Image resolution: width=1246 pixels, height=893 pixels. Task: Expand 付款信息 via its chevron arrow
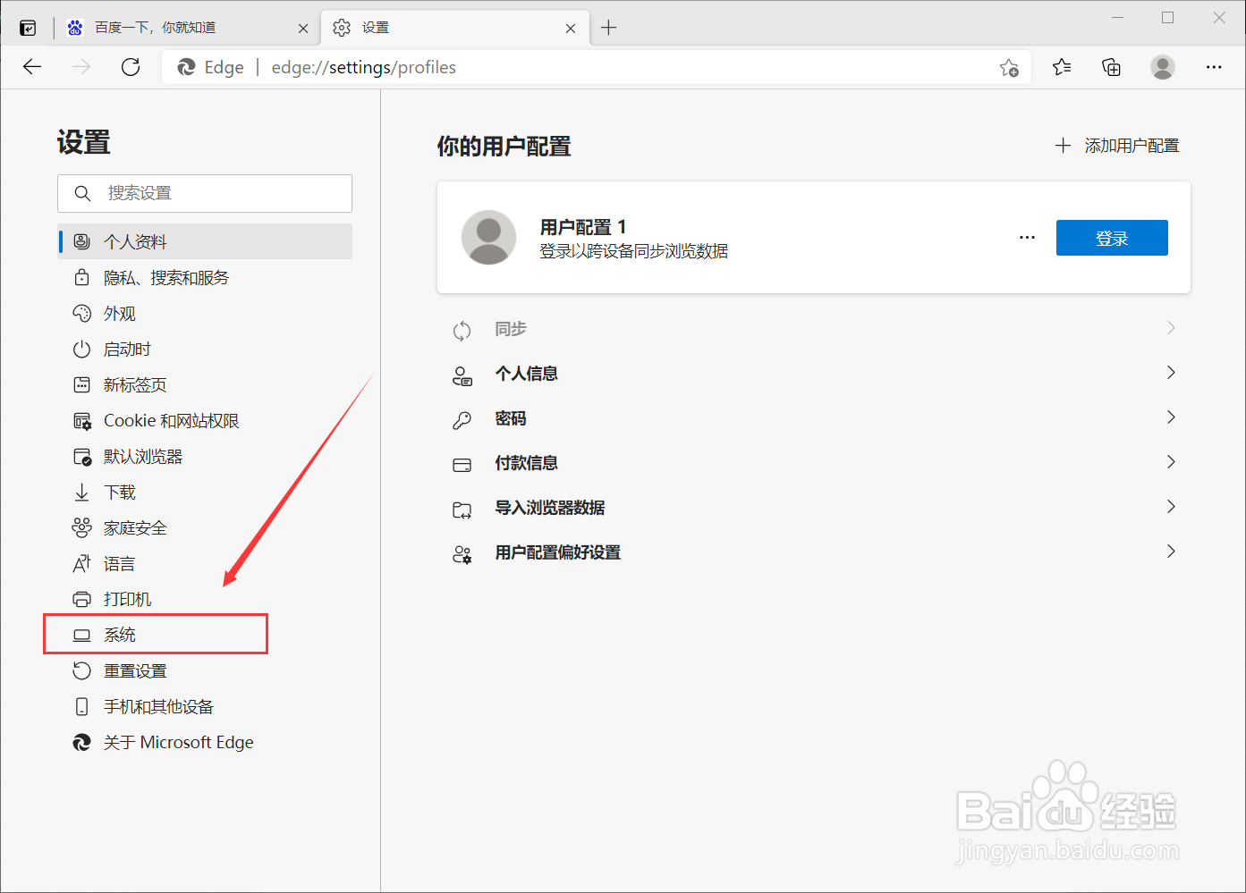tap(1171, 462)
